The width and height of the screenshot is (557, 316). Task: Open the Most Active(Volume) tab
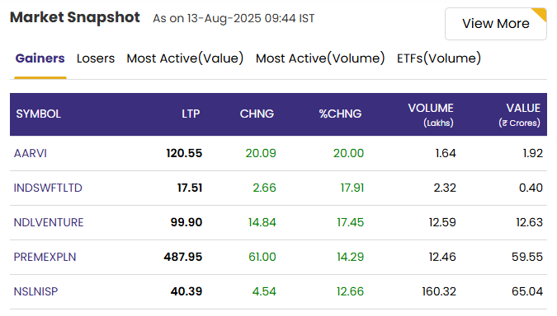click(x=320, y=58)
